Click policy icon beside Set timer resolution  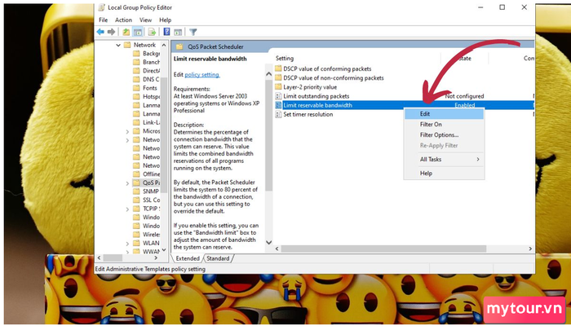tap(279, 114)
